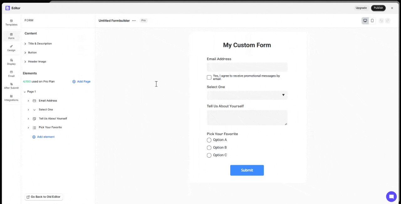401x204 pixels.
Task: Click the Tell Us About Yourself textarea
Action: point(247,118)
